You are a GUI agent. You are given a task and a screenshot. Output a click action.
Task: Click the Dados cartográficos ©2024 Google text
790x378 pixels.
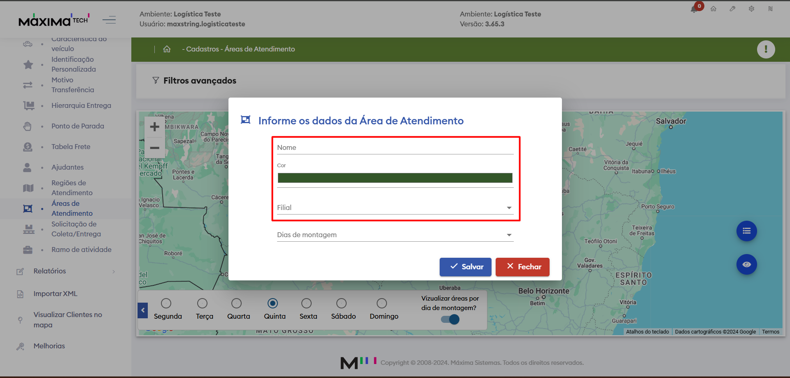[715, 332]
